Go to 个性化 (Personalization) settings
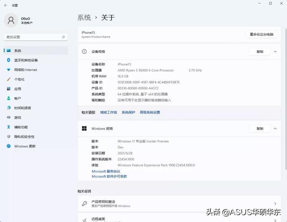 pos(36,79)
